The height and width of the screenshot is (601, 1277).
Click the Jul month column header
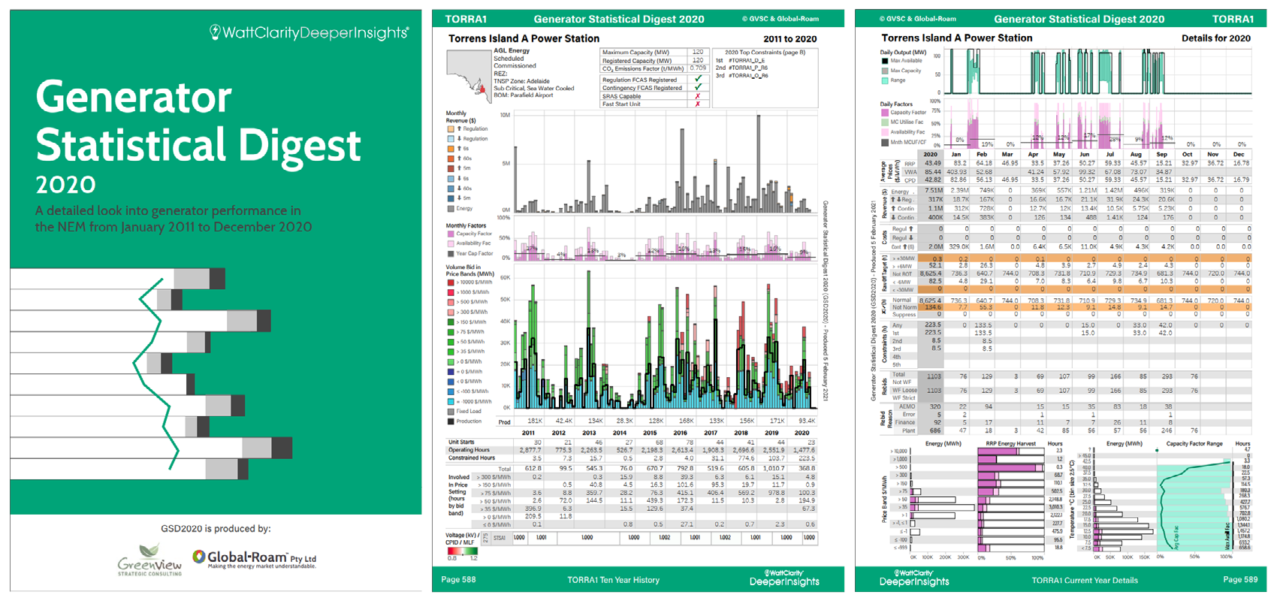pyautogui.click(x=1109, y=155)
